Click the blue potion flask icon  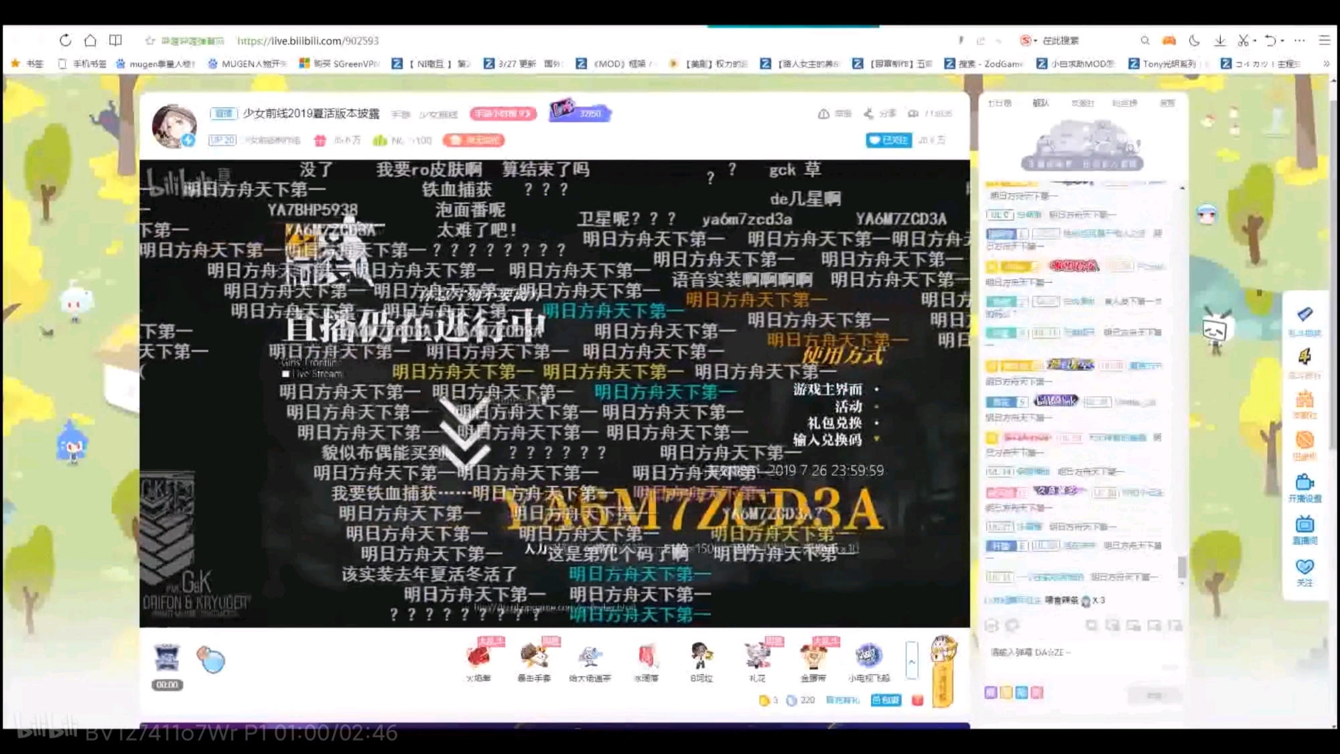pyautogui.click(x=211, y=659)
